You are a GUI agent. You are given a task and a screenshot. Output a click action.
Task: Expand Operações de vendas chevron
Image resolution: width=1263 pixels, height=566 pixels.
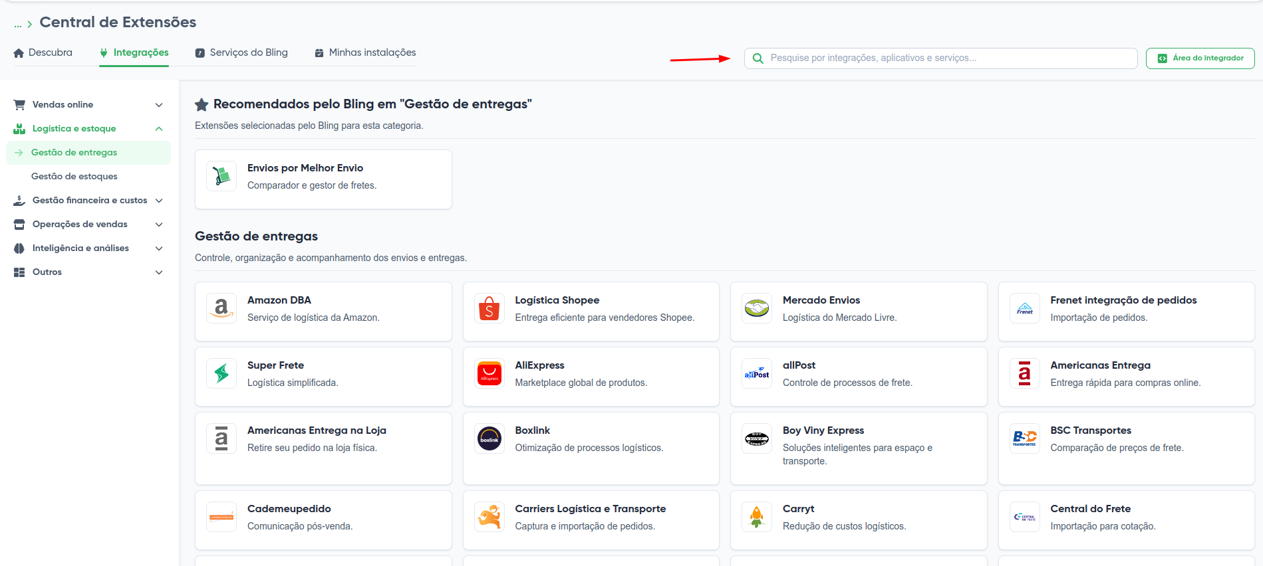pyautogui.click(x=159, y=225)
